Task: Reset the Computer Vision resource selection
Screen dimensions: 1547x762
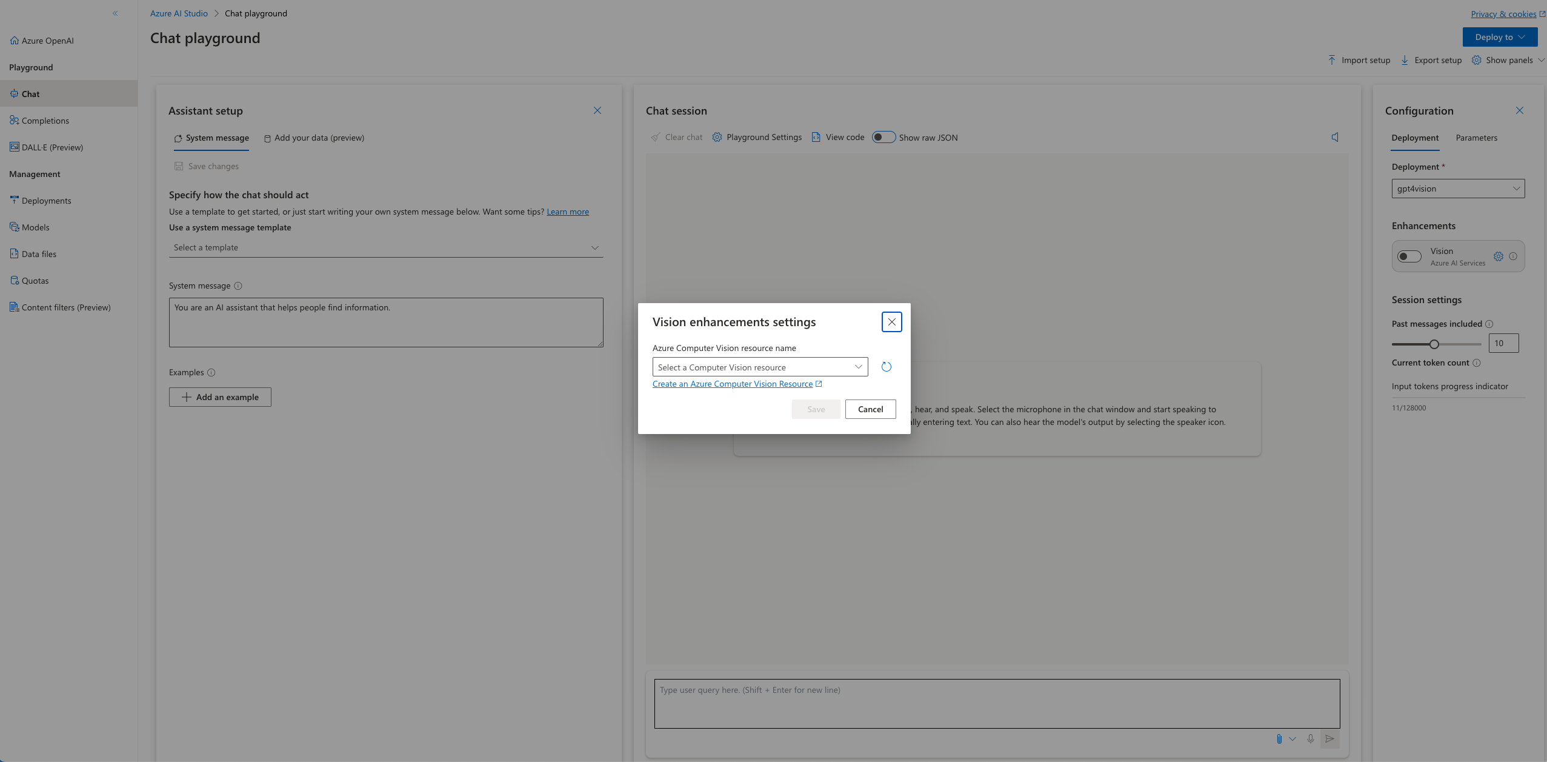Action: (x=886, y=367)
